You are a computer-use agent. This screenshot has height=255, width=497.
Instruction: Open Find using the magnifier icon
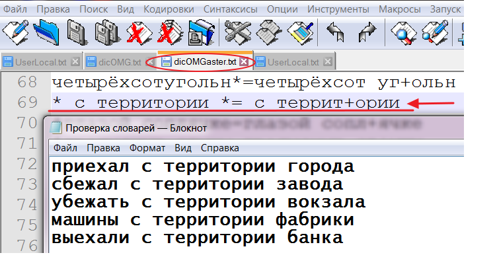(404, 32)
